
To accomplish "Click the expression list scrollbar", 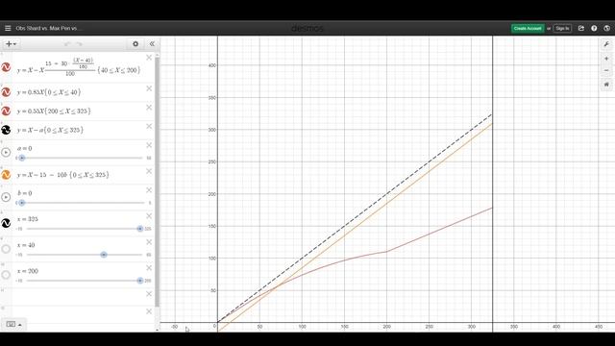I will point(157,181).
